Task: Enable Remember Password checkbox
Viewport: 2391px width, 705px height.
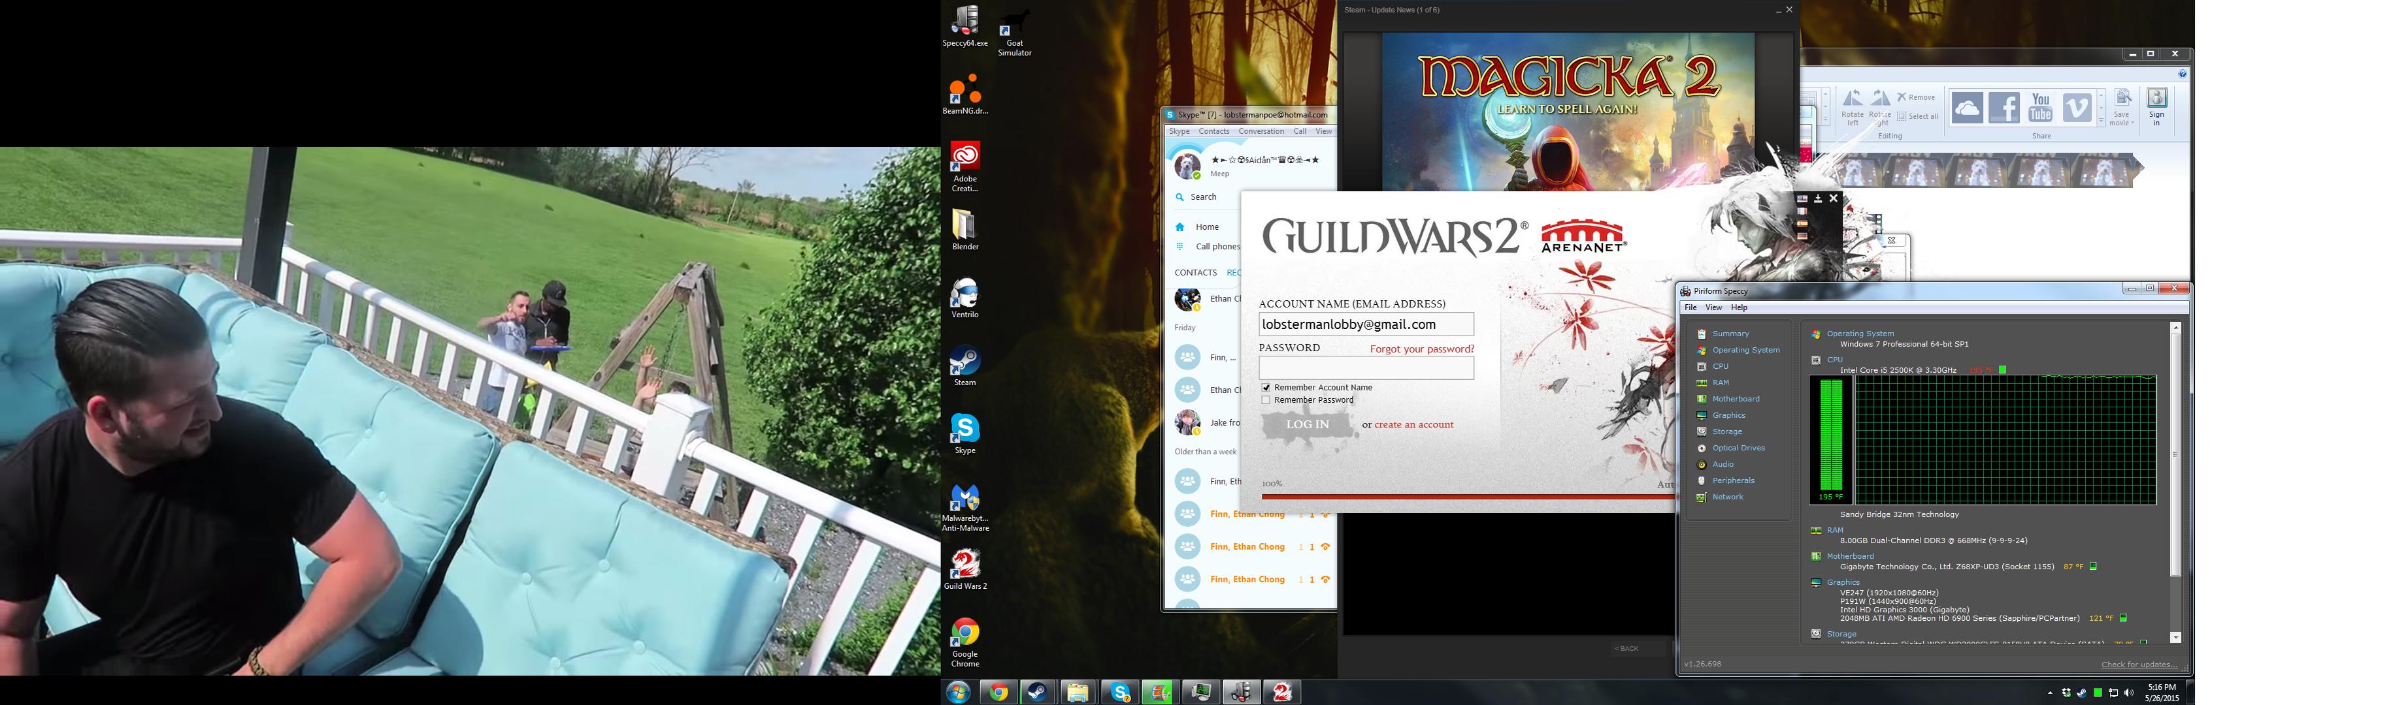Action: coord(1266,401)
